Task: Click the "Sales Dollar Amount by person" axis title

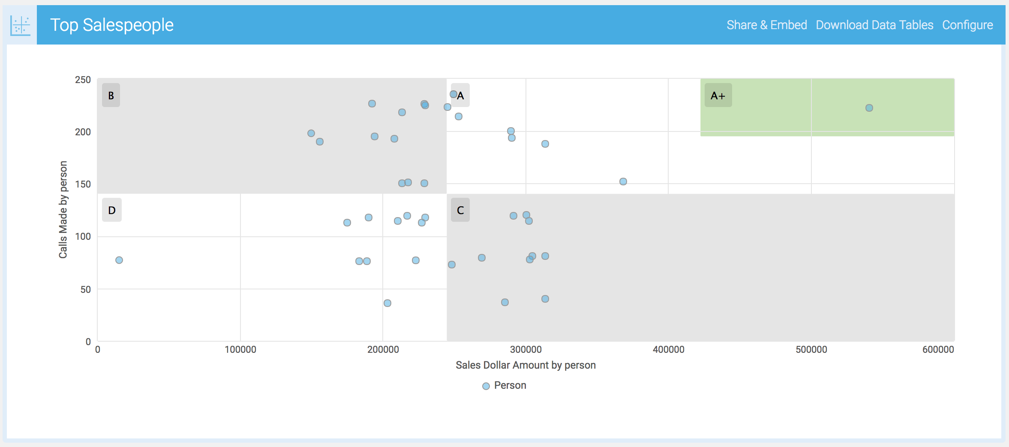Action: tap(526, 365)
